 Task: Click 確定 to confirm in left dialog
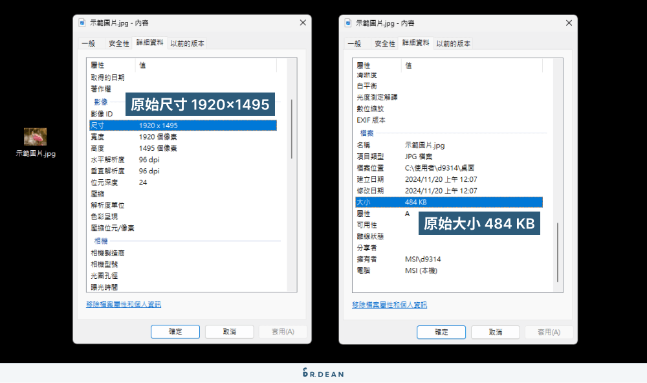[175, 331]
